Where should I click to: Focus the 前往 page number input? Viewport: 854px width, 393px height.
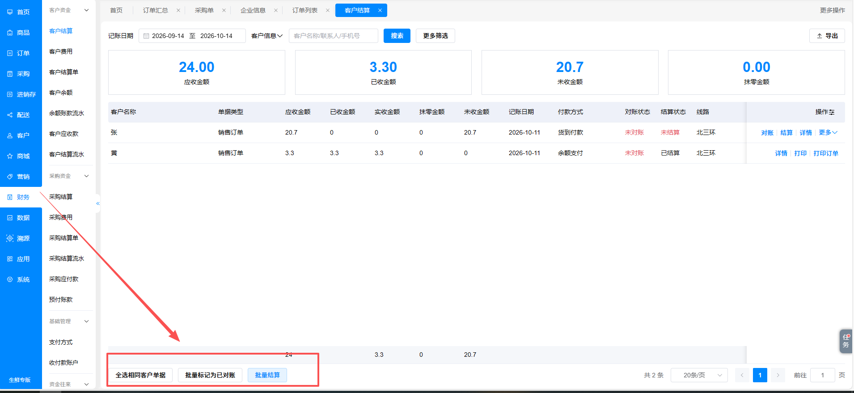click(x=823, y=375)
